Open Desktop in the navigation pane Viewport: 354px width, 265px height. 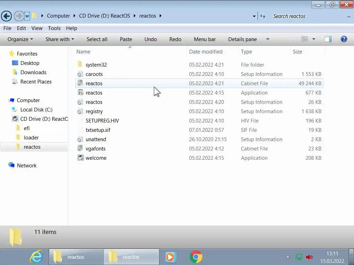30,63
